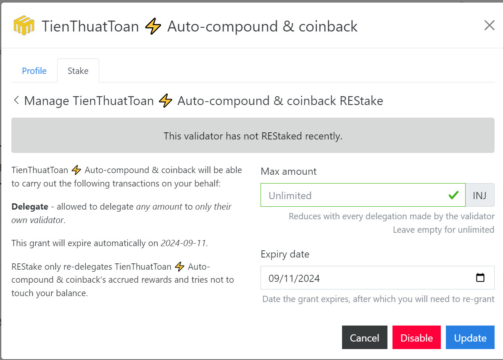Screen dimensions: 503x360
Task: Click lightning bolt in first description paragraph
Action: pyautogui.click(x=76, y=170)
